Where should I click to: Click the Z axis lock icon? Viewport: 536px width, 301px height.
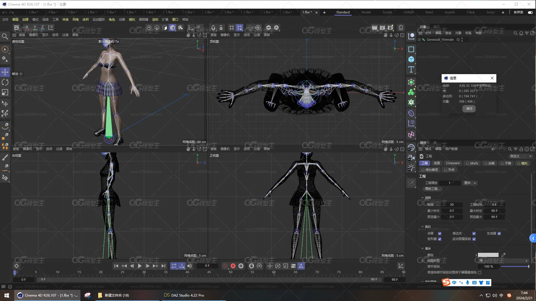pos(43,28)
